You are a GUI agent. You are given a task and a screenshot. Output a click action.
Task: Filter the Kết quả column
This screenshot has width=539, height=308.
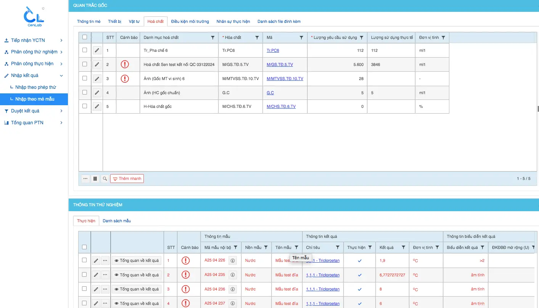pyautogui.click(x=403, y=247)
